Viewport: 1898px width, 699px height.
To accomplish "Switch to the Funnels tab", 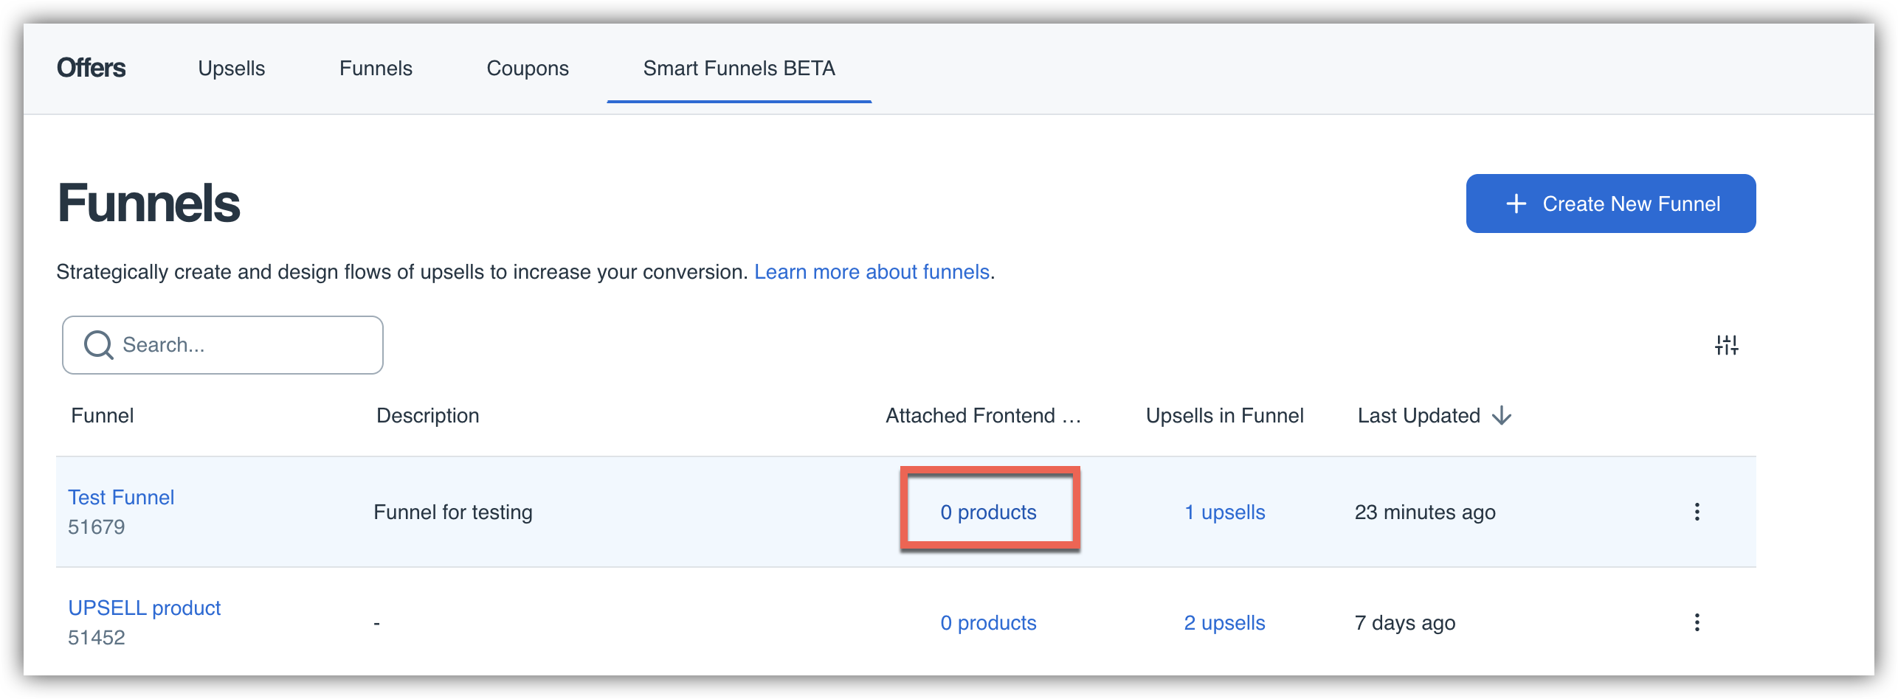I will click(376, 69).
